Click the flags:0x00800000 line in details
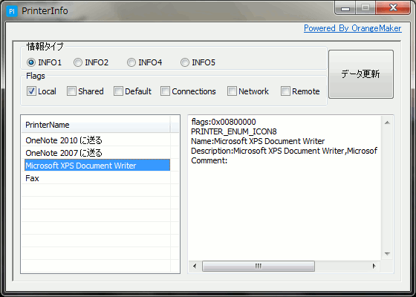This screenshot has height=297, width=416. coord(224,122)
